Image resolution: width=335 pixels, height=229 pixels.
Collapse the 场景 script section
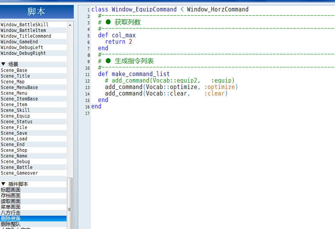[x=3, y=64]
